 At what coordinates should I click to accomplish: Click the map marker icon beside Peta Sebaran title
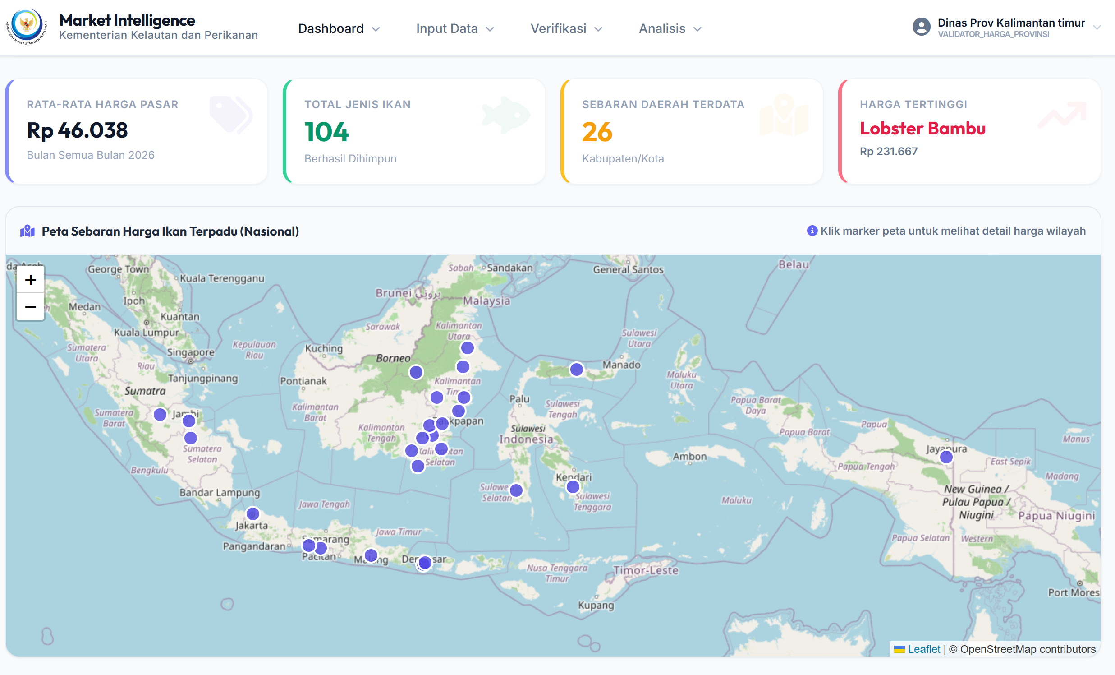tap(28, 231)
